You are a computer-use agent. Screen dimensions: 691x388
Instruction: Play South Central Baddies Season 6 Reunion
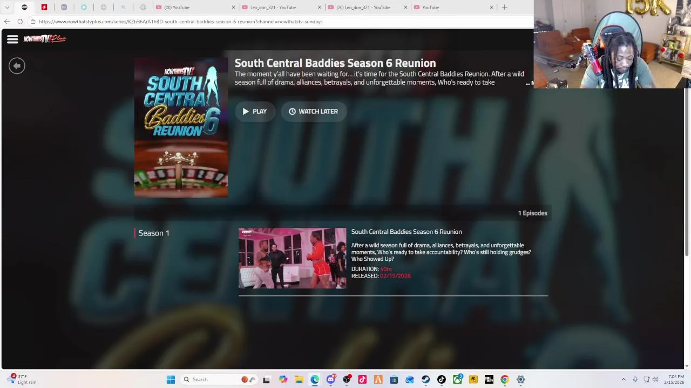click(x=254, y=112)
